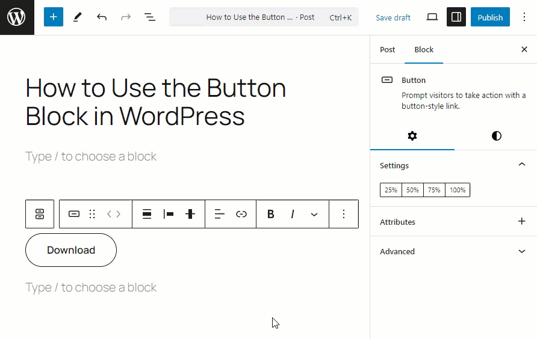
Task: Set button width to 50%
Action: [412, 190]
